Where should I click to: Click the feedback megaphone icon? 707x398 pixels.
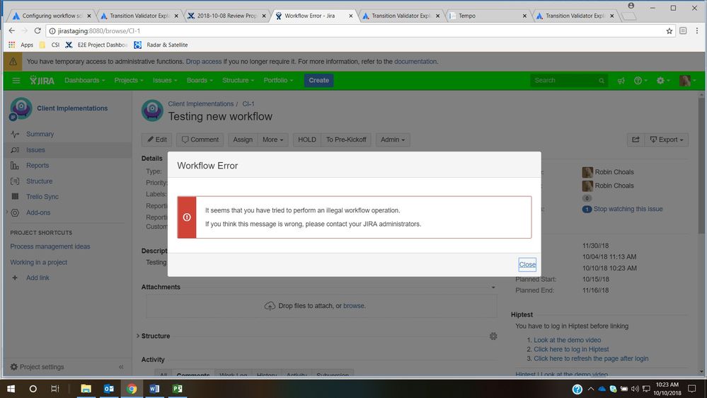pos(621,80)
